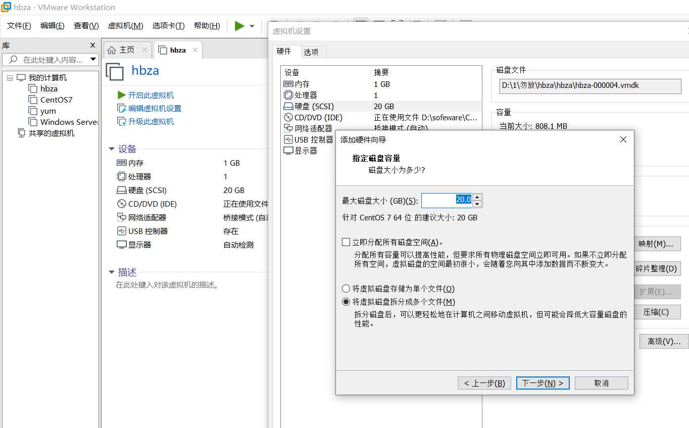The width and height of the screenshot is (689, 428).
Task: Increase disk size with the up spinner
Action: [x=477, y=197]
